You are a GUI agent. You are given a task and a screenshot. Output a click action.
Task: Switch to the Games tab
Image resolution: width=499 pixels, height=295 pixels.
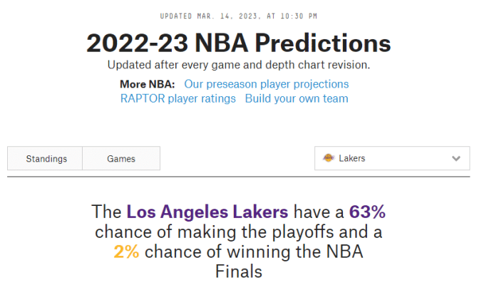point(121,159)
